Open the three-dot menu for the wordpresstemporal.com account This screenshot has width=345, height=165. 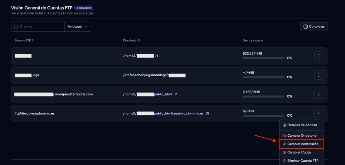pos(319,94)
